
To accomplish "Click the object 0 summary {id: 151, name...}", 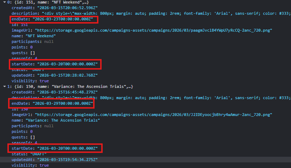I will pyautogui.click(x=51, y=2).
